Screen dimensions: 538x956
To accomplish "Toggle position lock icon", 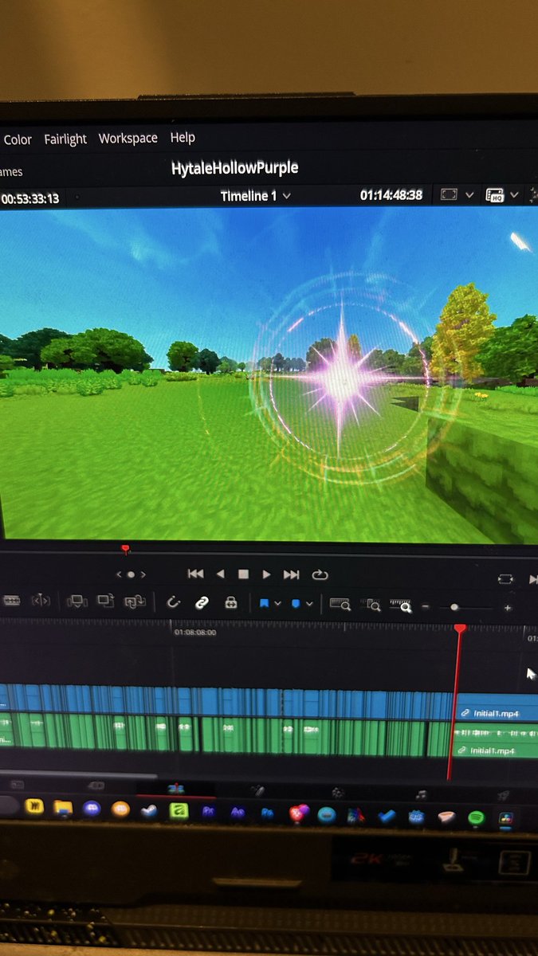I will point(231,603).
